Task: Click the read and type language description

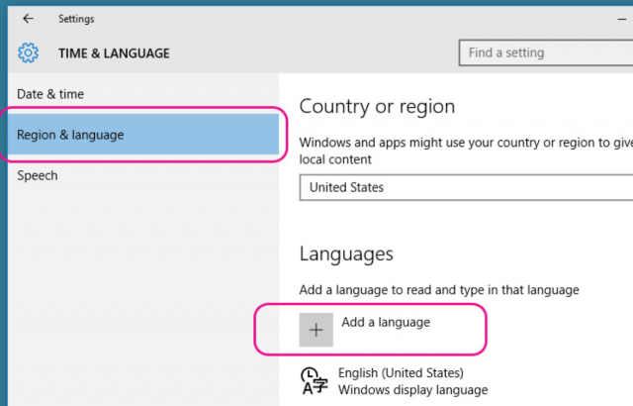Action: [439, 290]
